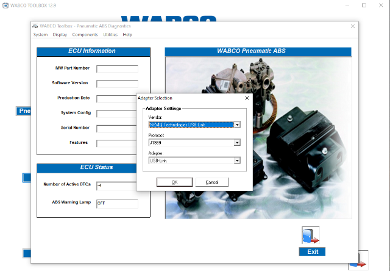Click the Number of Active DTCs label

point(67,184)
